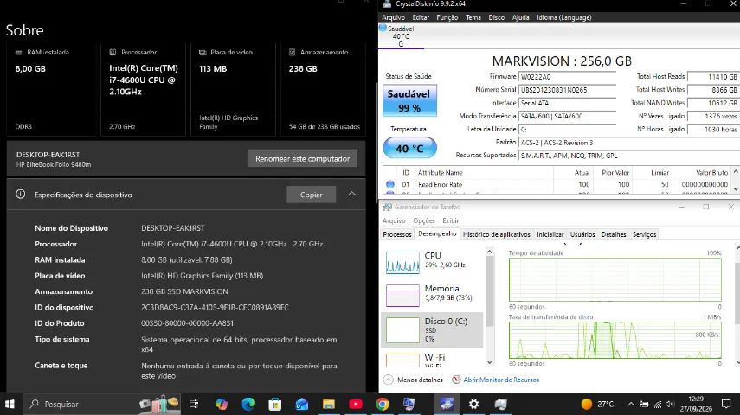This screenshot has width=740, height=415.
Task: Click the Abrir Monitor de Recursos icon
Action: [x=456, y=380]
